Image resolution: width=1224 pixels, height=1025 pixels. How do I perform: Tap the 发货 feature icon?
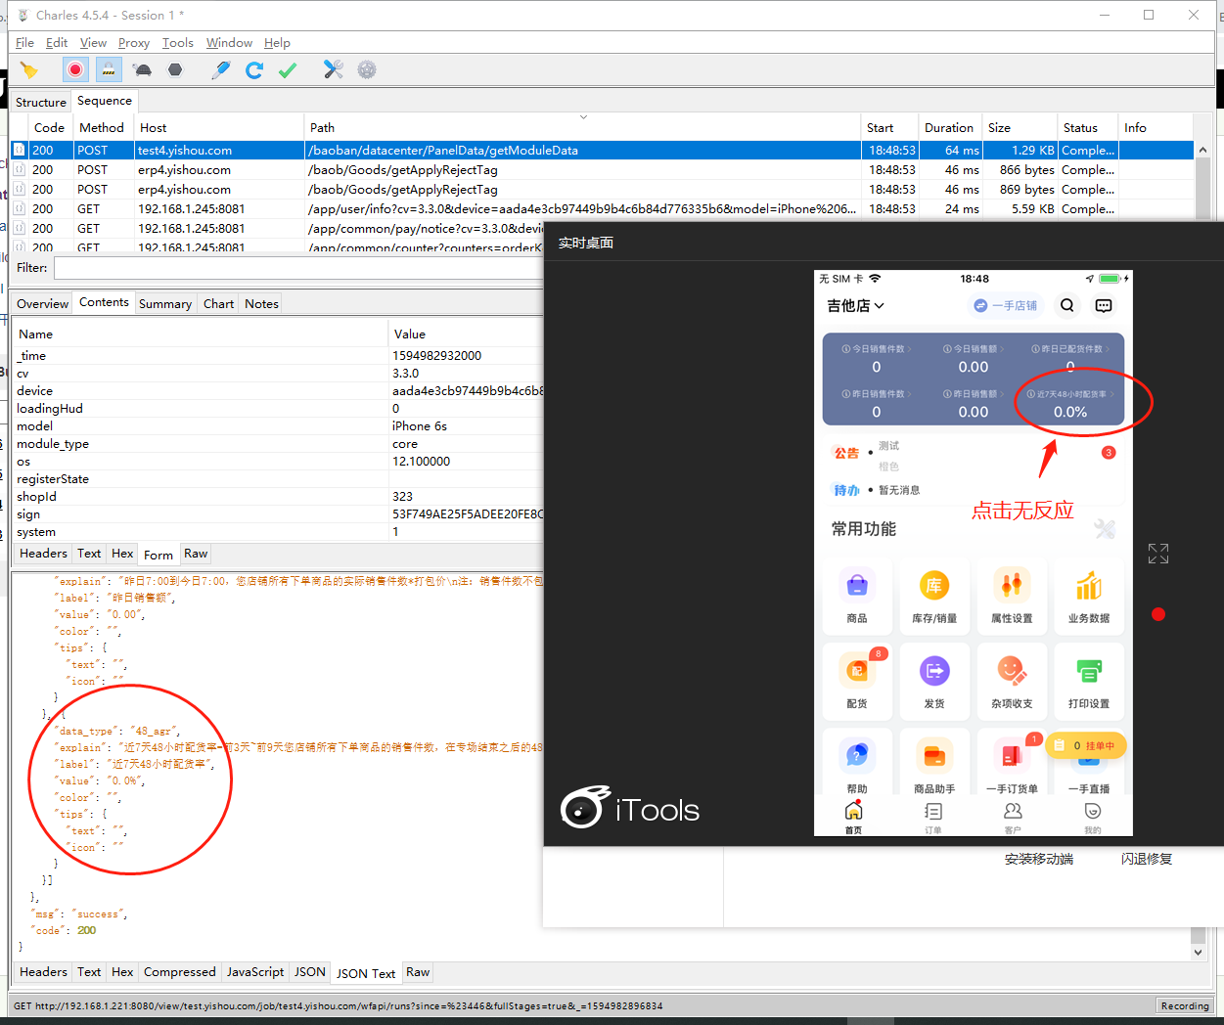(x=934, y=680)
